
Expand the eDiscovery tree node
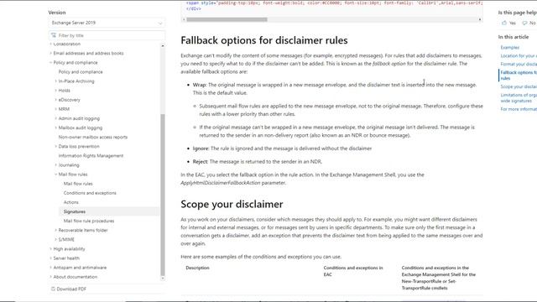56,100
